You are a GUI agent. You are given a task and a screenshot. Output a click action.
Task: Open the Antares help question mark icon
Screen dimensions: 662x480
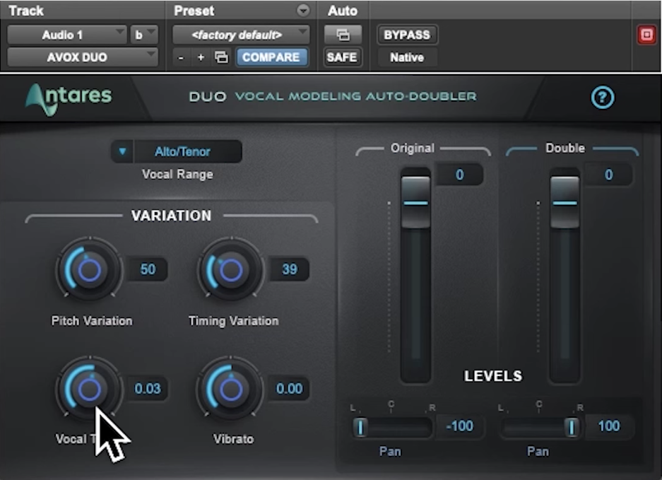(603, 98)
